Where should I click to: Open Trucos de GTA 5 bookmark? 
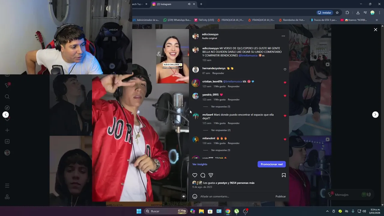pyautogui.click(x=323, y=20)
